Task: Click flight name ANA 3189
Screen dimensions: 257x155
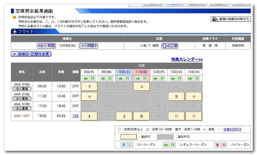Action: point(22,104)
